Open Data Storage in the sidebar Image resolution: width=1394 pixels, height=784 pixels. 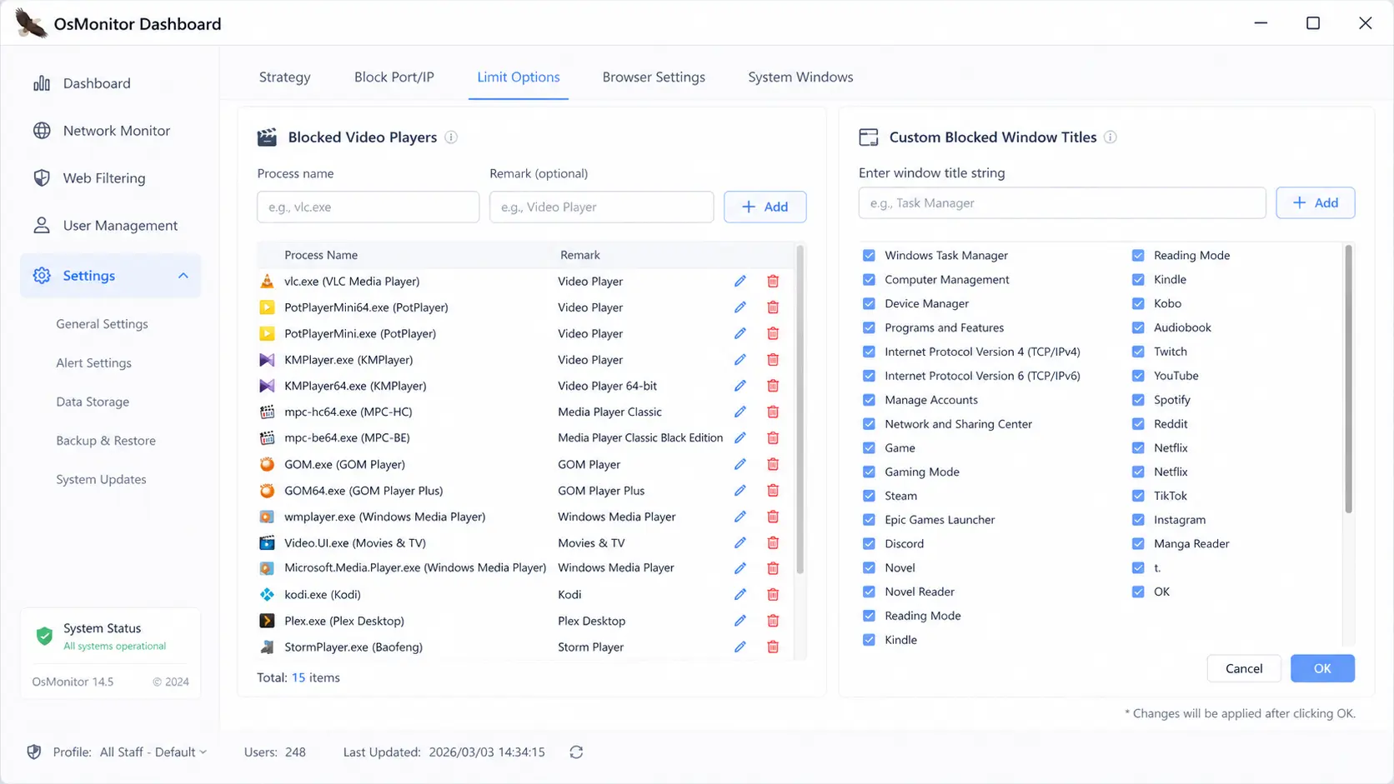pos(93,402)
